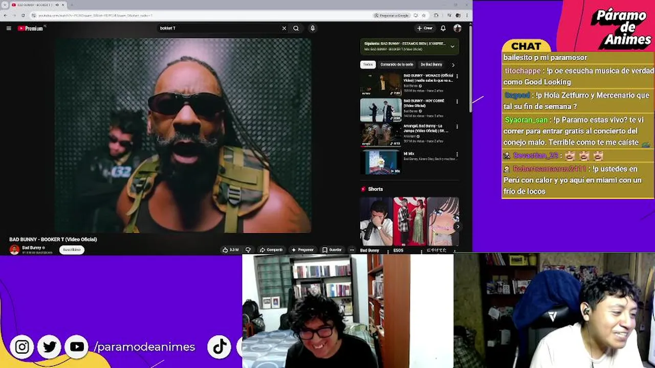Open the YouTube hamburger guide menu
Screen dimensions: 655x368
pyautogui.click(x=9, y=29)
